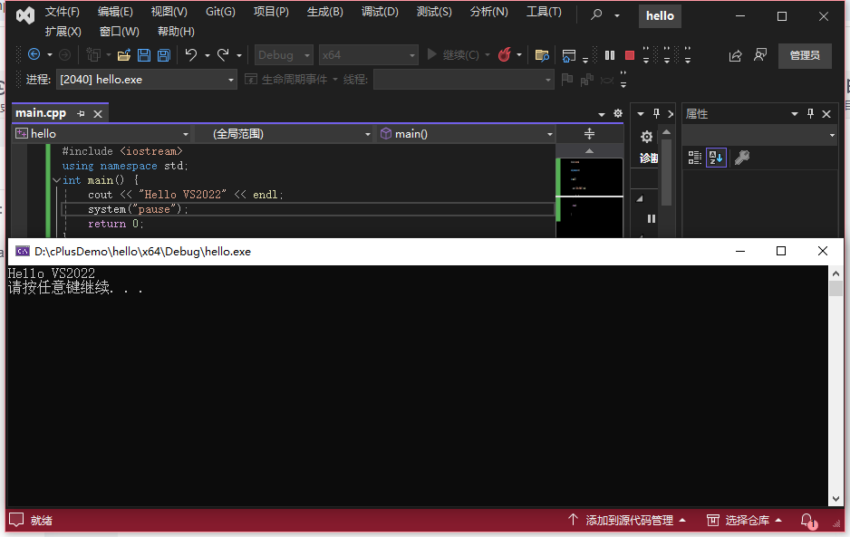Open file using the folder icon
Viewport: 850px width, 537px height.
pos(123,54)
